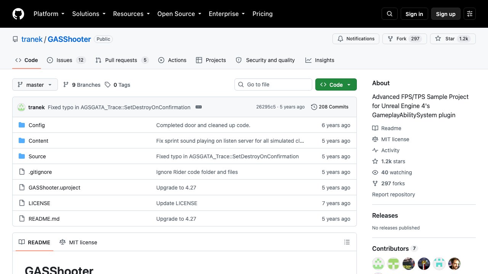The width and height of the screenshot is (488, 274).
Task: Open the Pull requests tab
Action: point(122,60)
